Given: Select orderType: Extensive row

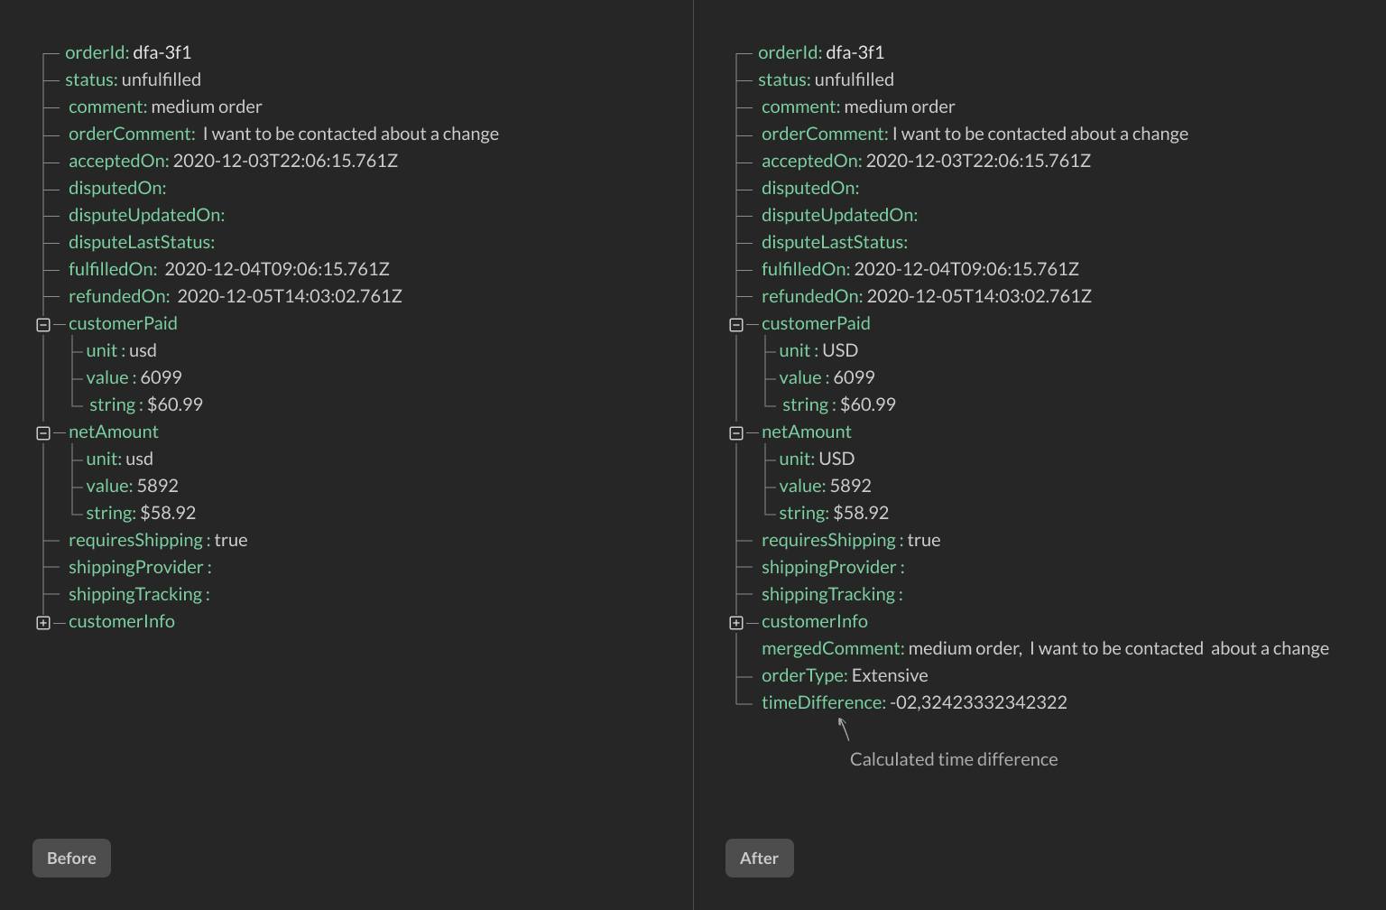Looking at the screenshot, I should [x=844, y=675].
